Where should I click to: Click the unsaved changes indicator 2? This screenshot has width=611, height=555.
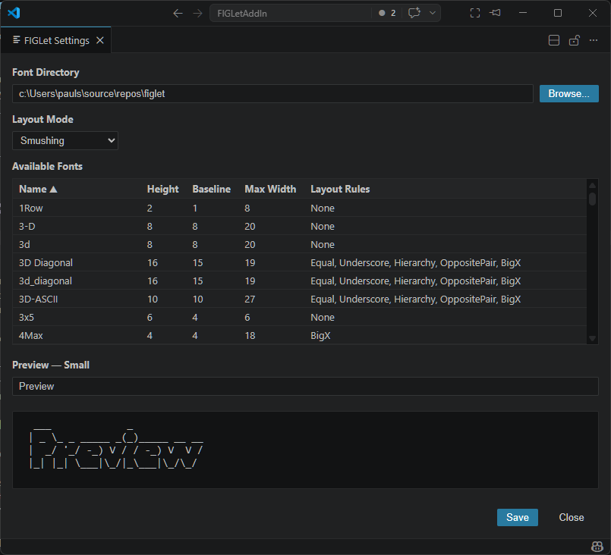[387, 13]
